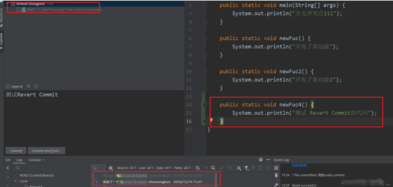This screenshot has width=393, height=187.
Task: Tick the Default Changelist checkbox
Action: tap(13, 4)
